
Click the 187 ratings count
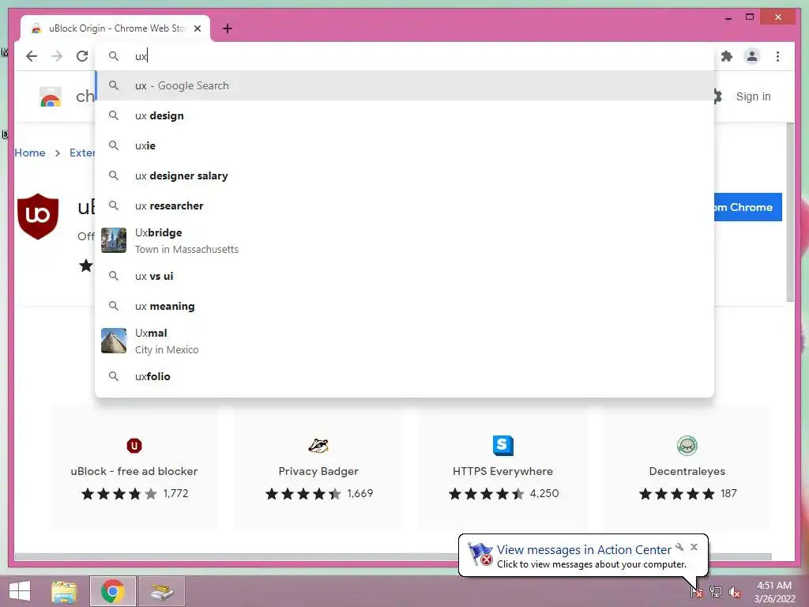[728, 493]
